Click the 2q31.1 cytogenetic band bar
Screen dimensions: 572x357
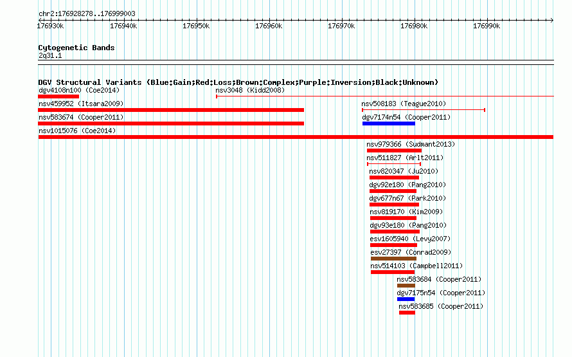pyautogui.click(x=296, y=62)
